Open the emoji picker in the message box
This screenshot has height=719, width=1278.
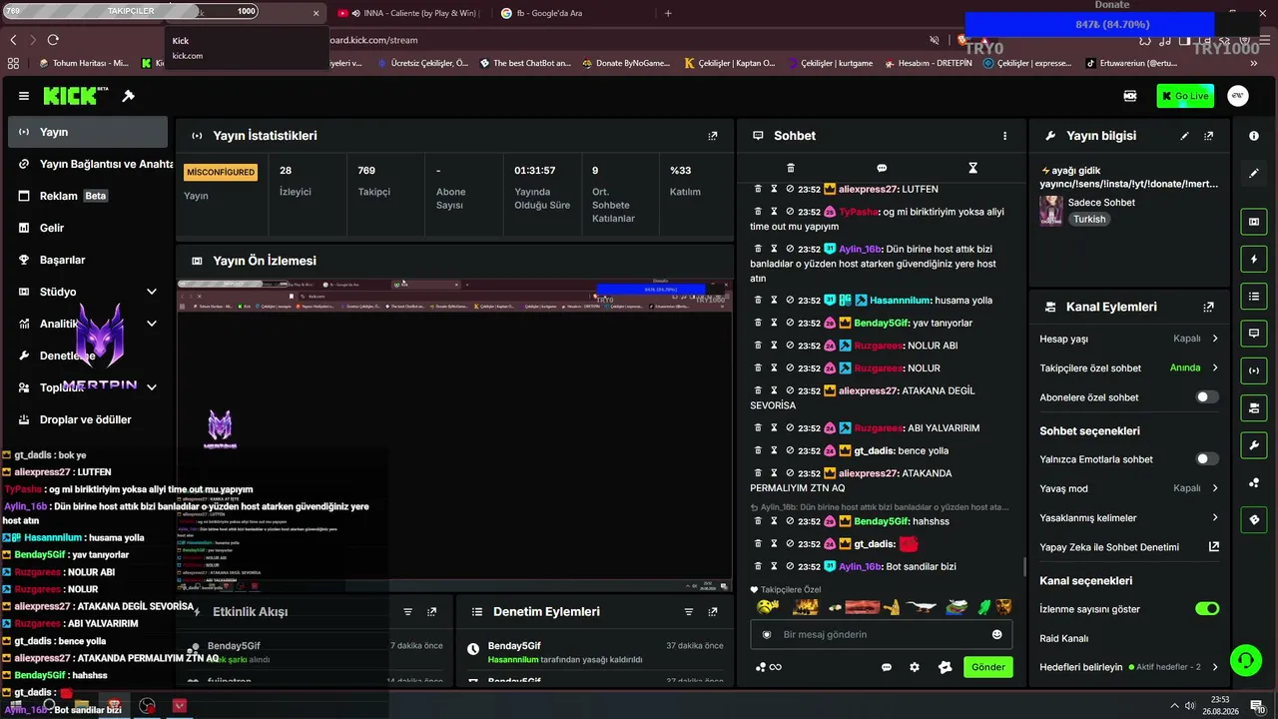coord(996,634)
